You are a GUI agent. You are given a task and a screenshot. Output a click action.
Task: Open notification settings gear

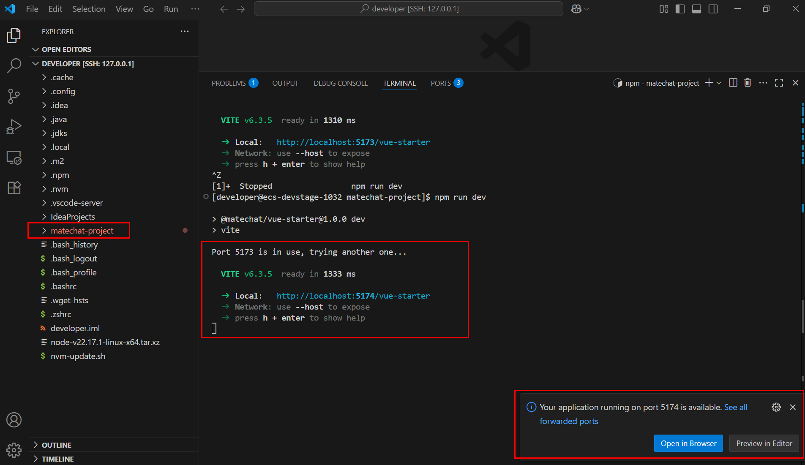point(776,407)
